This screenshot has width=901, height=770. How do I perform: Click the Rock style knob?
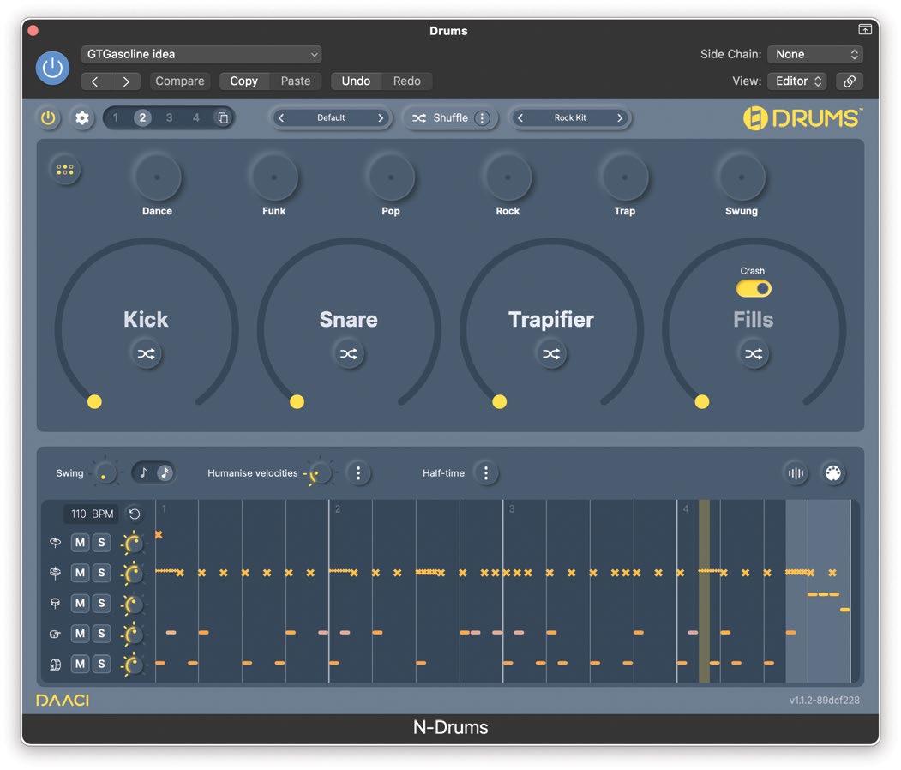click(x=508, y=177)
